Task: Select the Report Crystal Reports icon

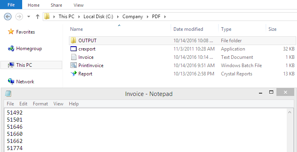Action: coord(73,74)
